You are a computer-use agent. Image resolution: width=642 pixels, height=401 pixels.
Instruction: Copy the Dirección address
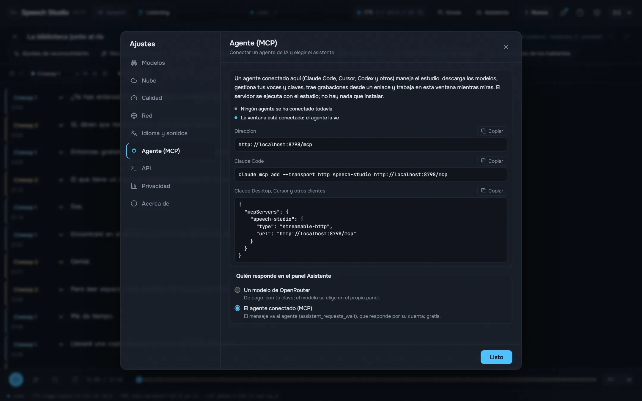[492, 131]
